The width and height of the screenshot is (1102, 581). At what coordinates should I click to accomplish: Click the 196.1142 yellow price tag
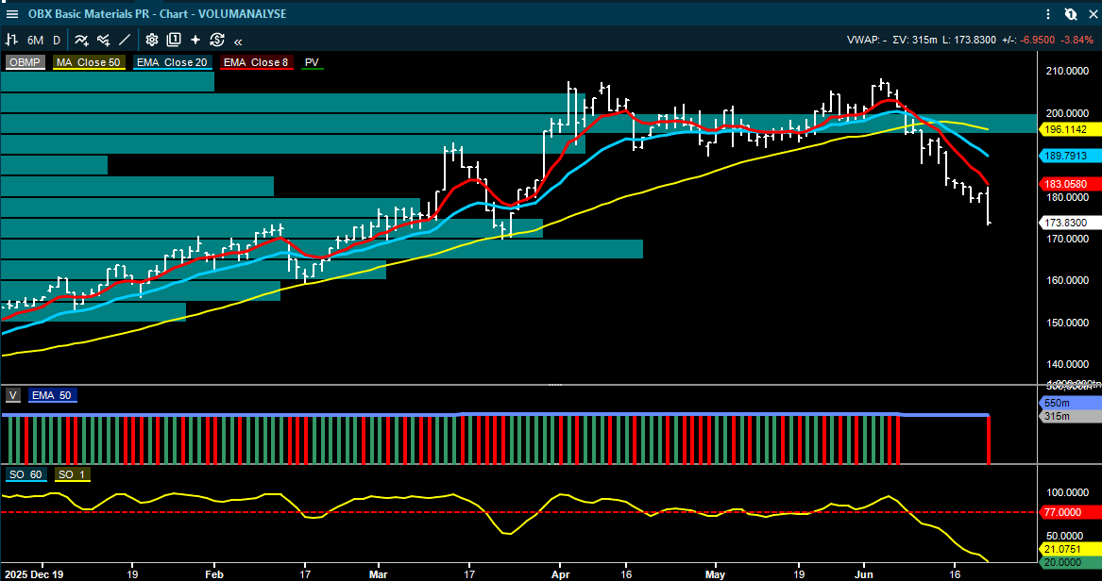(x=1069, y=129)
